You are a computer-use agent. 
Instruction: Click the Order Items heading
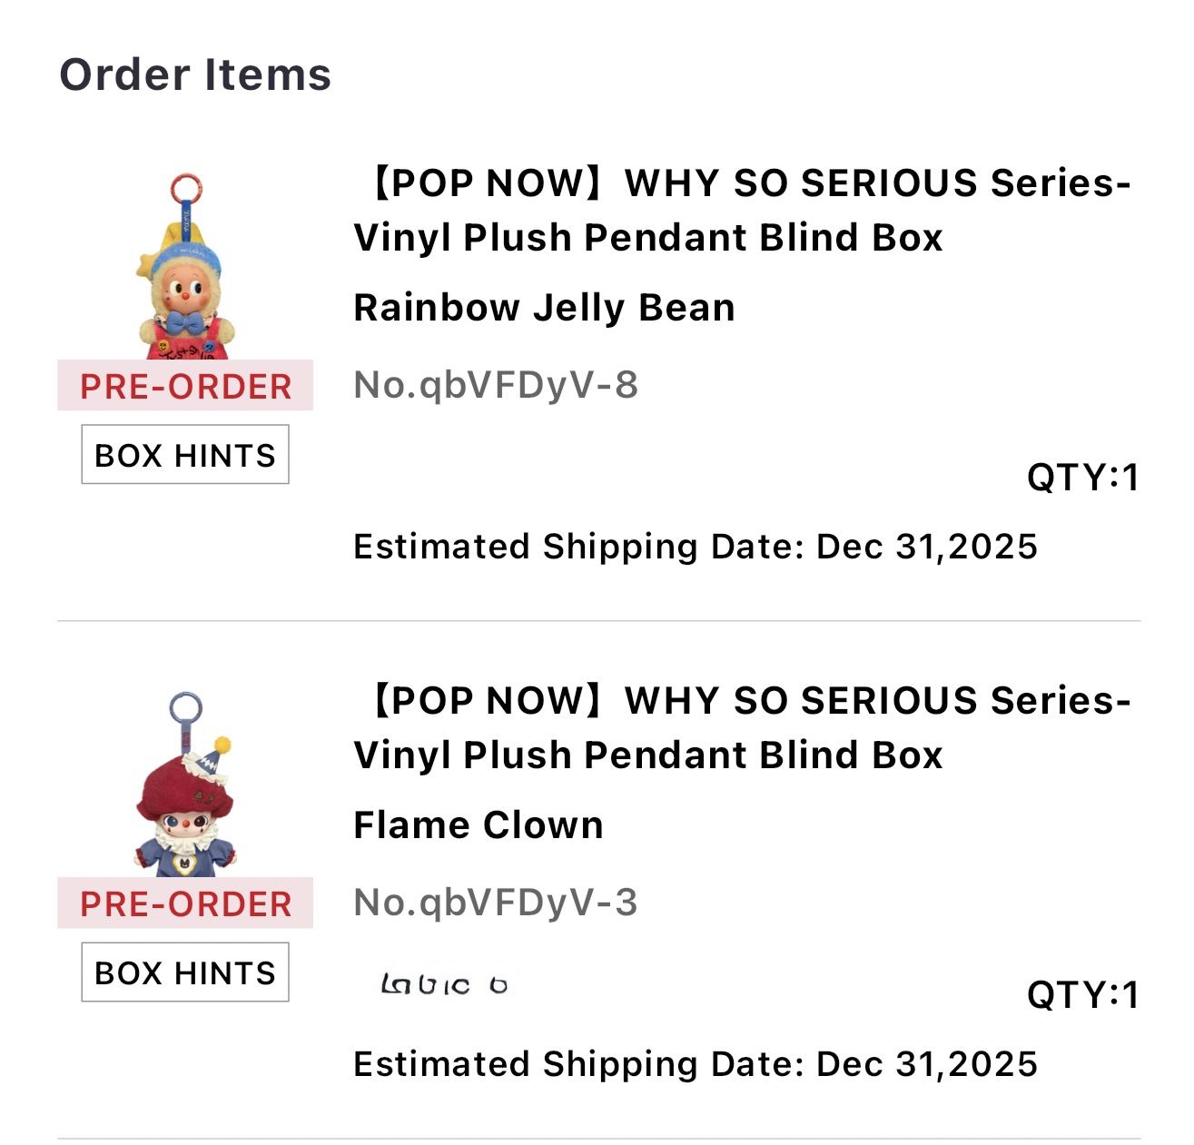195,74
